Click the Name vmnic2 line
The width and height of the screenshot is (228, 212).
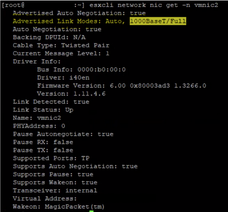coord(37,118)
